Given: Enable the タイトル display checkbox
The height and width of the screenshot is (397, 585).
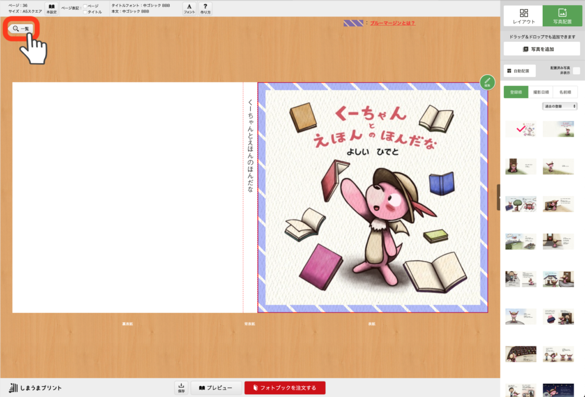Looking at the screenshot, I should (85, 11).
